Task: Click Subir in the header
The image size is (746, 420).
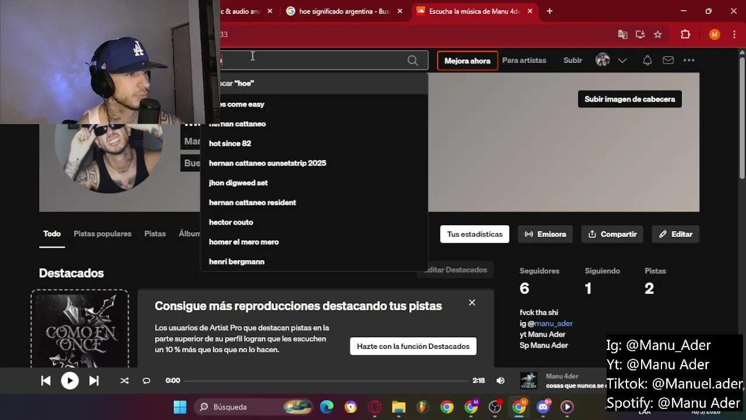Action: pyautogui.click(x=572, y=60)
